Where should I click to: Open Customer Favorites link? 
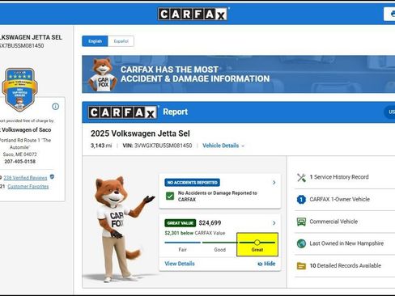pos(28,187)
